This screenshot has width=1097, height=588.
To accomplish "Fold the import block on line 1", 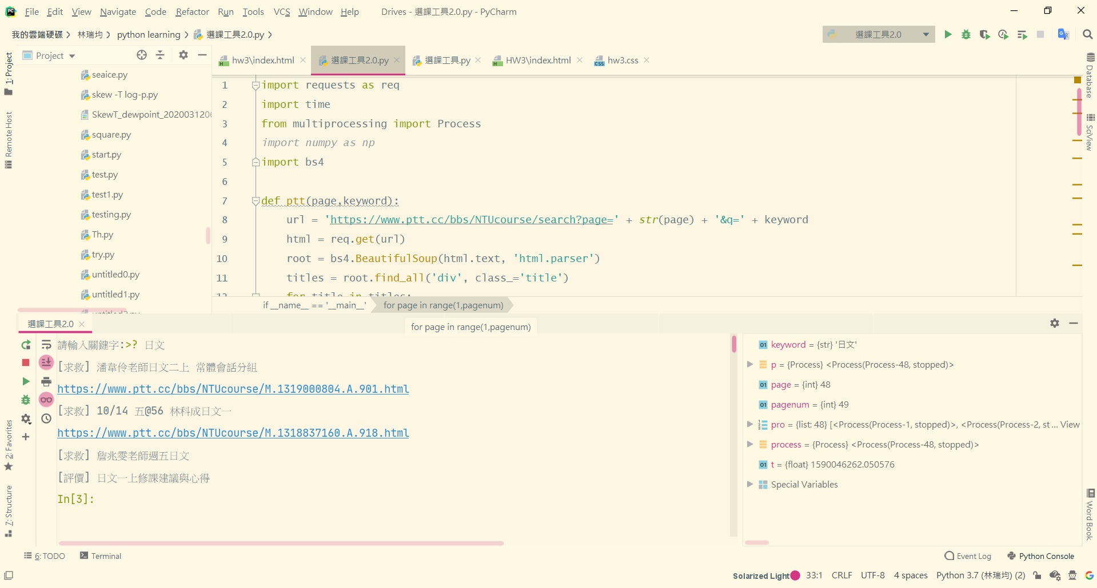I will (x=256, y=85).
